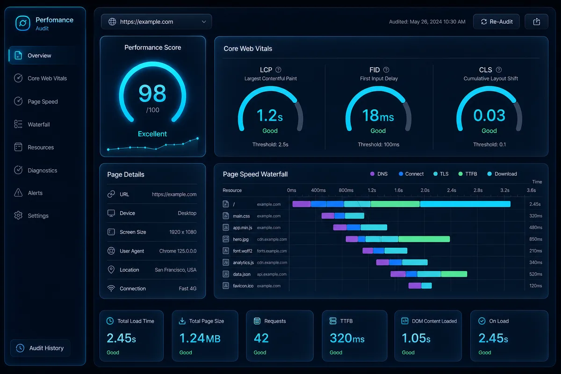Click the Alerts warning triangle icon
Viewport: 561px width, 374px height.
(x=18, y=193)
